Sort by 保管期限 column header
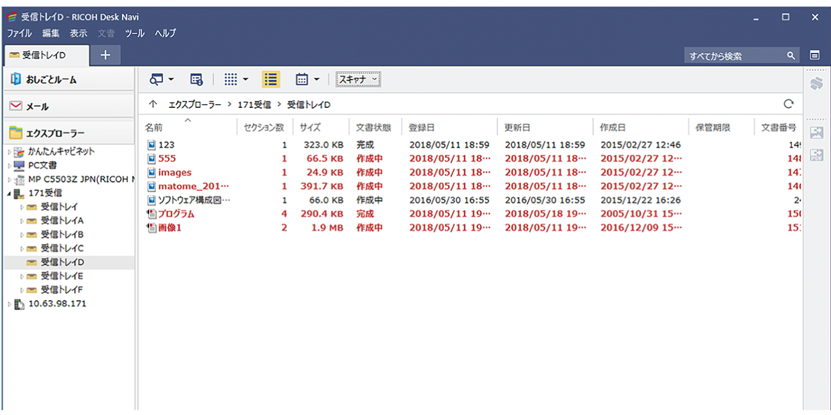Viewport: 831px width, 415px height. pyautogui.click(x=721, y=127)
